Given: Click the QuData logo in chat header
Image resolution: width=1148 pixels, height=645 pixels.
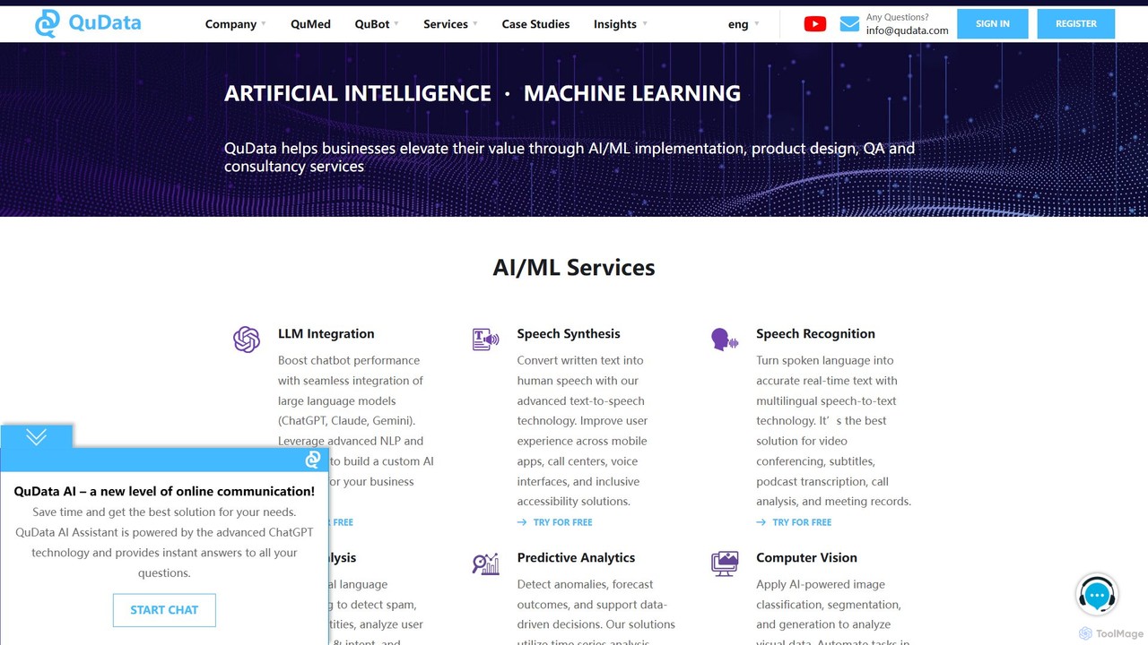Looking at the screenshot, I should click(312, 460).
